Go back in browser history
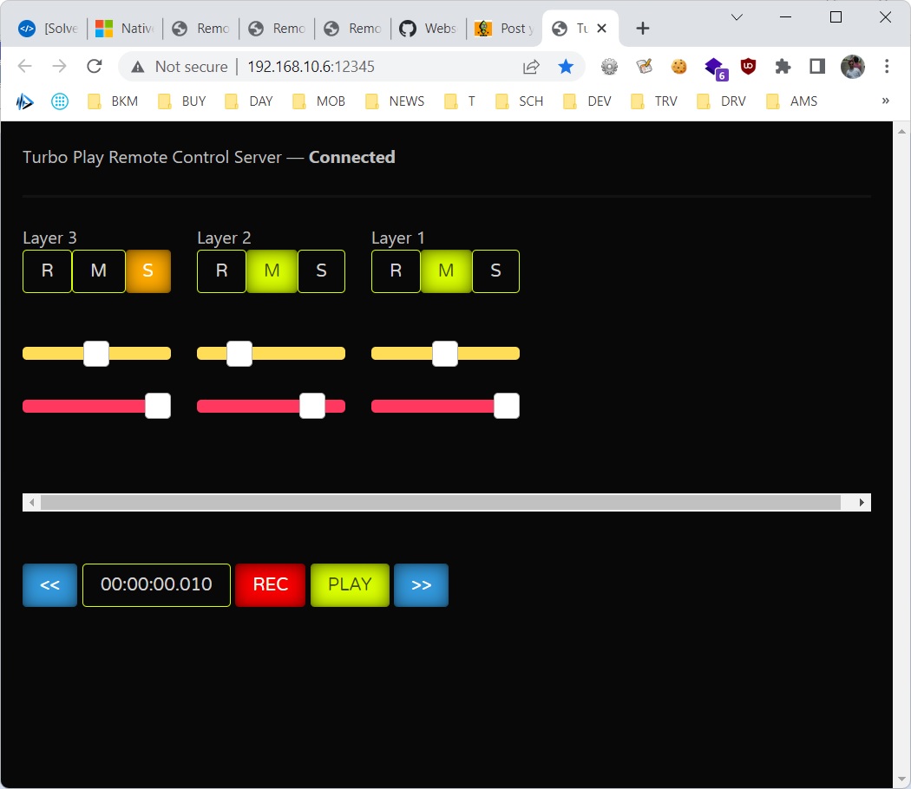The height and width of the screenshot is (789, 911). coord(25,66)
